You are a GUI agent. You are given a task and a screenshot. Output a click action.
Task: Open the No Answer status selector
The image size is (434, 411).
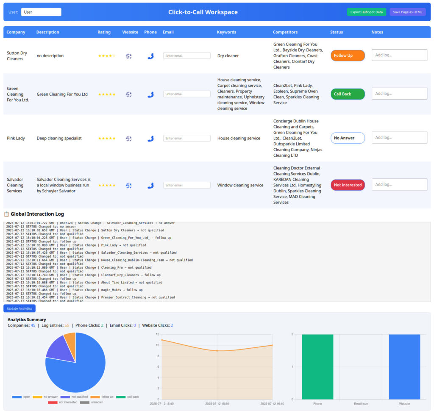tap(348, 138)
